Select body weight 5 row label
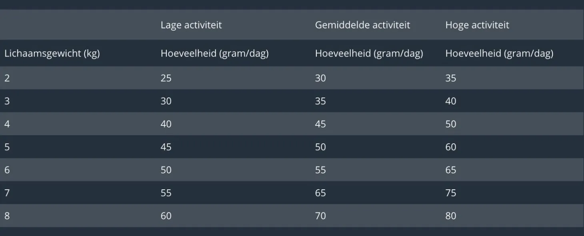Image resolution: width=584 pixels, height=236 pixels. pos(7,147)
